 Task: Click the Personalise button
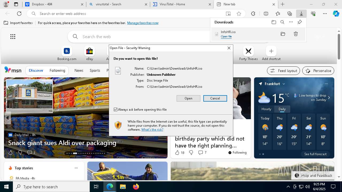coord(318,71)
